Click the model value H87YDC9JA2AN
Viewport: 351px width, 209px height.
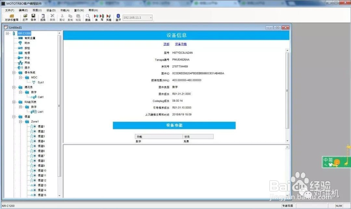pyautogui.click(x=183, y=53)
